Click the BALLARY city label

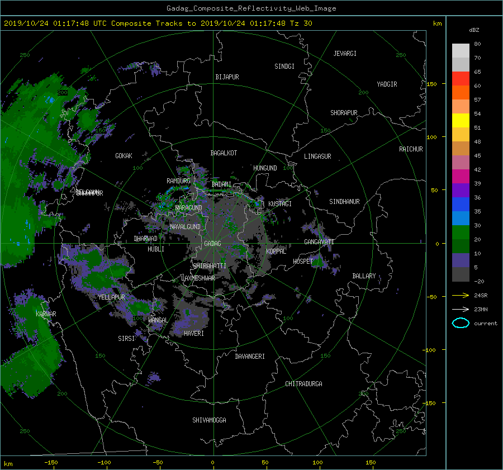364,276
